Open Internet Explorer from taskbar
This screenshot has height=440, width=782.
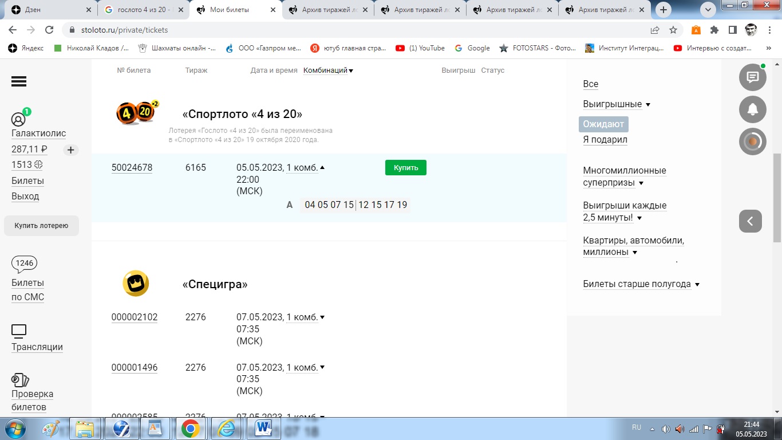227,429
